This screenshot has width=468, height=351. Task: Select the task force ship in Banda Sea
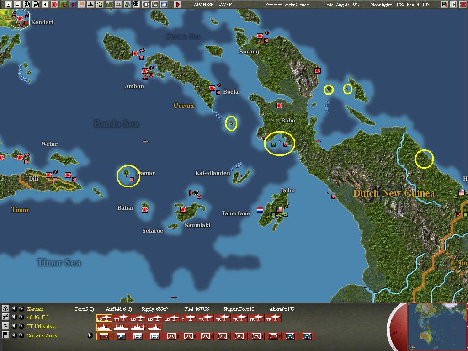(x=145, y=141)
